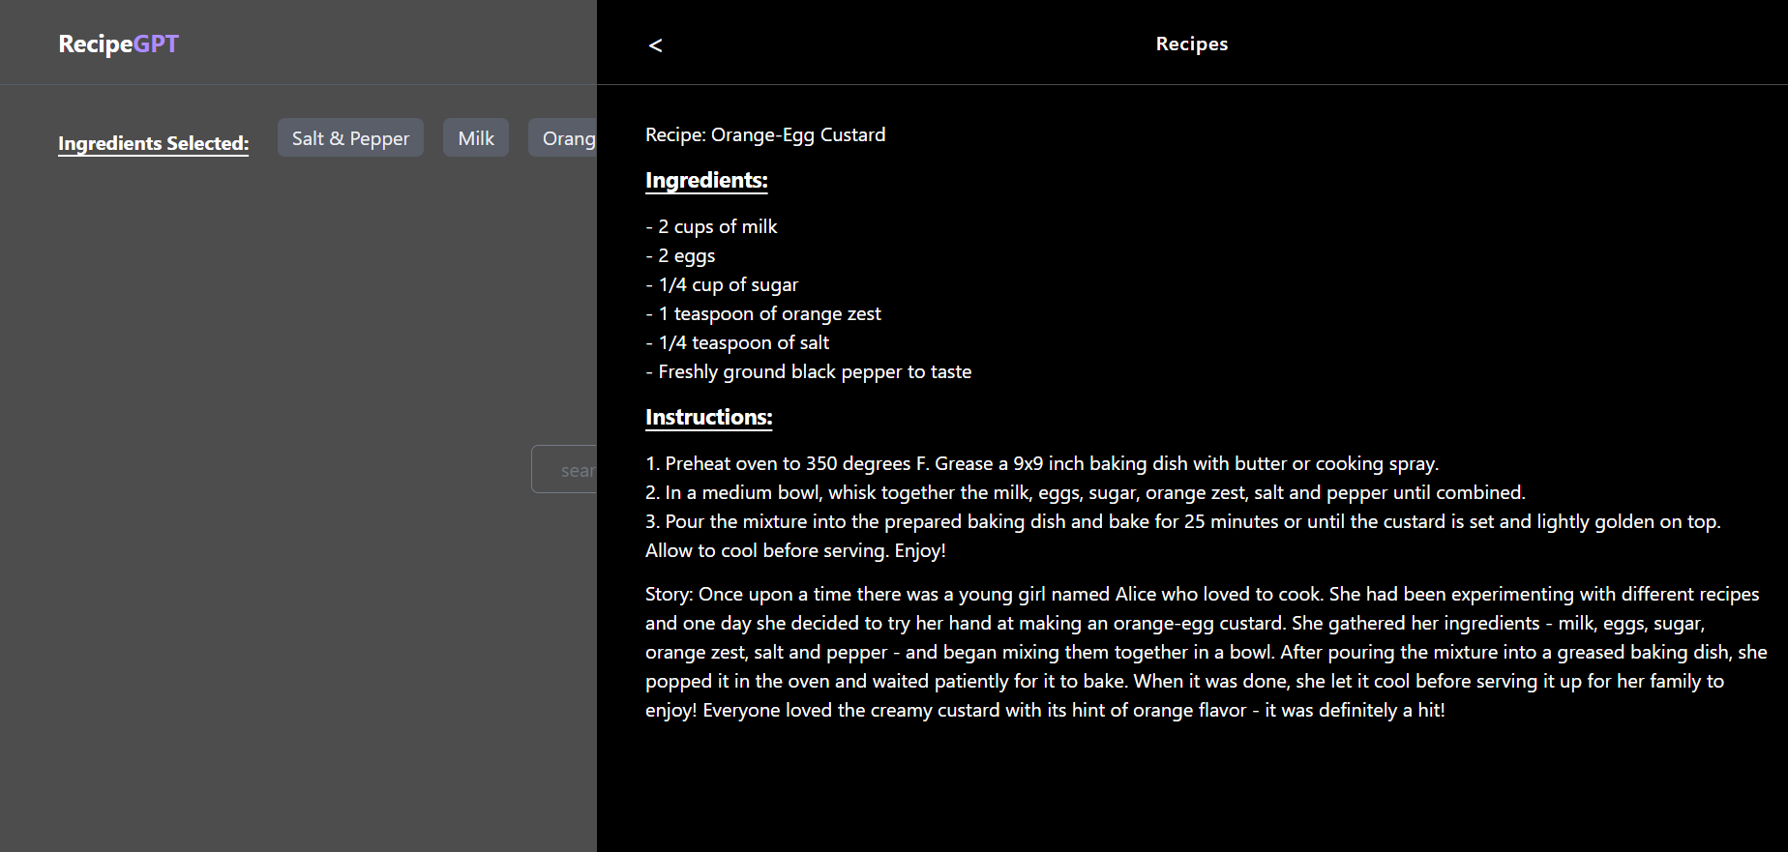
Task: Click the underlined Ingredients heading
Action: tap(706, 181)
